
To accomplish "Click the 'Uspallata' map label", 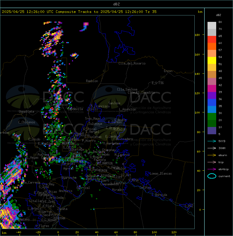I will pyautogui.click(x=26, y=112).
